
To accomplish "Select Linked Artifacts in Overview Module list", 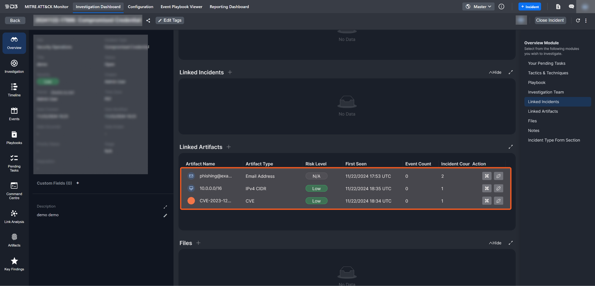I will tap(543, 111).
